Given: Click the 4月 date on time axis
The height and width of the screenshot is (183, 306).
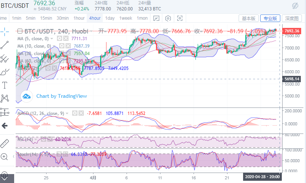Looking at the screenshot, I should coord(93,178).
